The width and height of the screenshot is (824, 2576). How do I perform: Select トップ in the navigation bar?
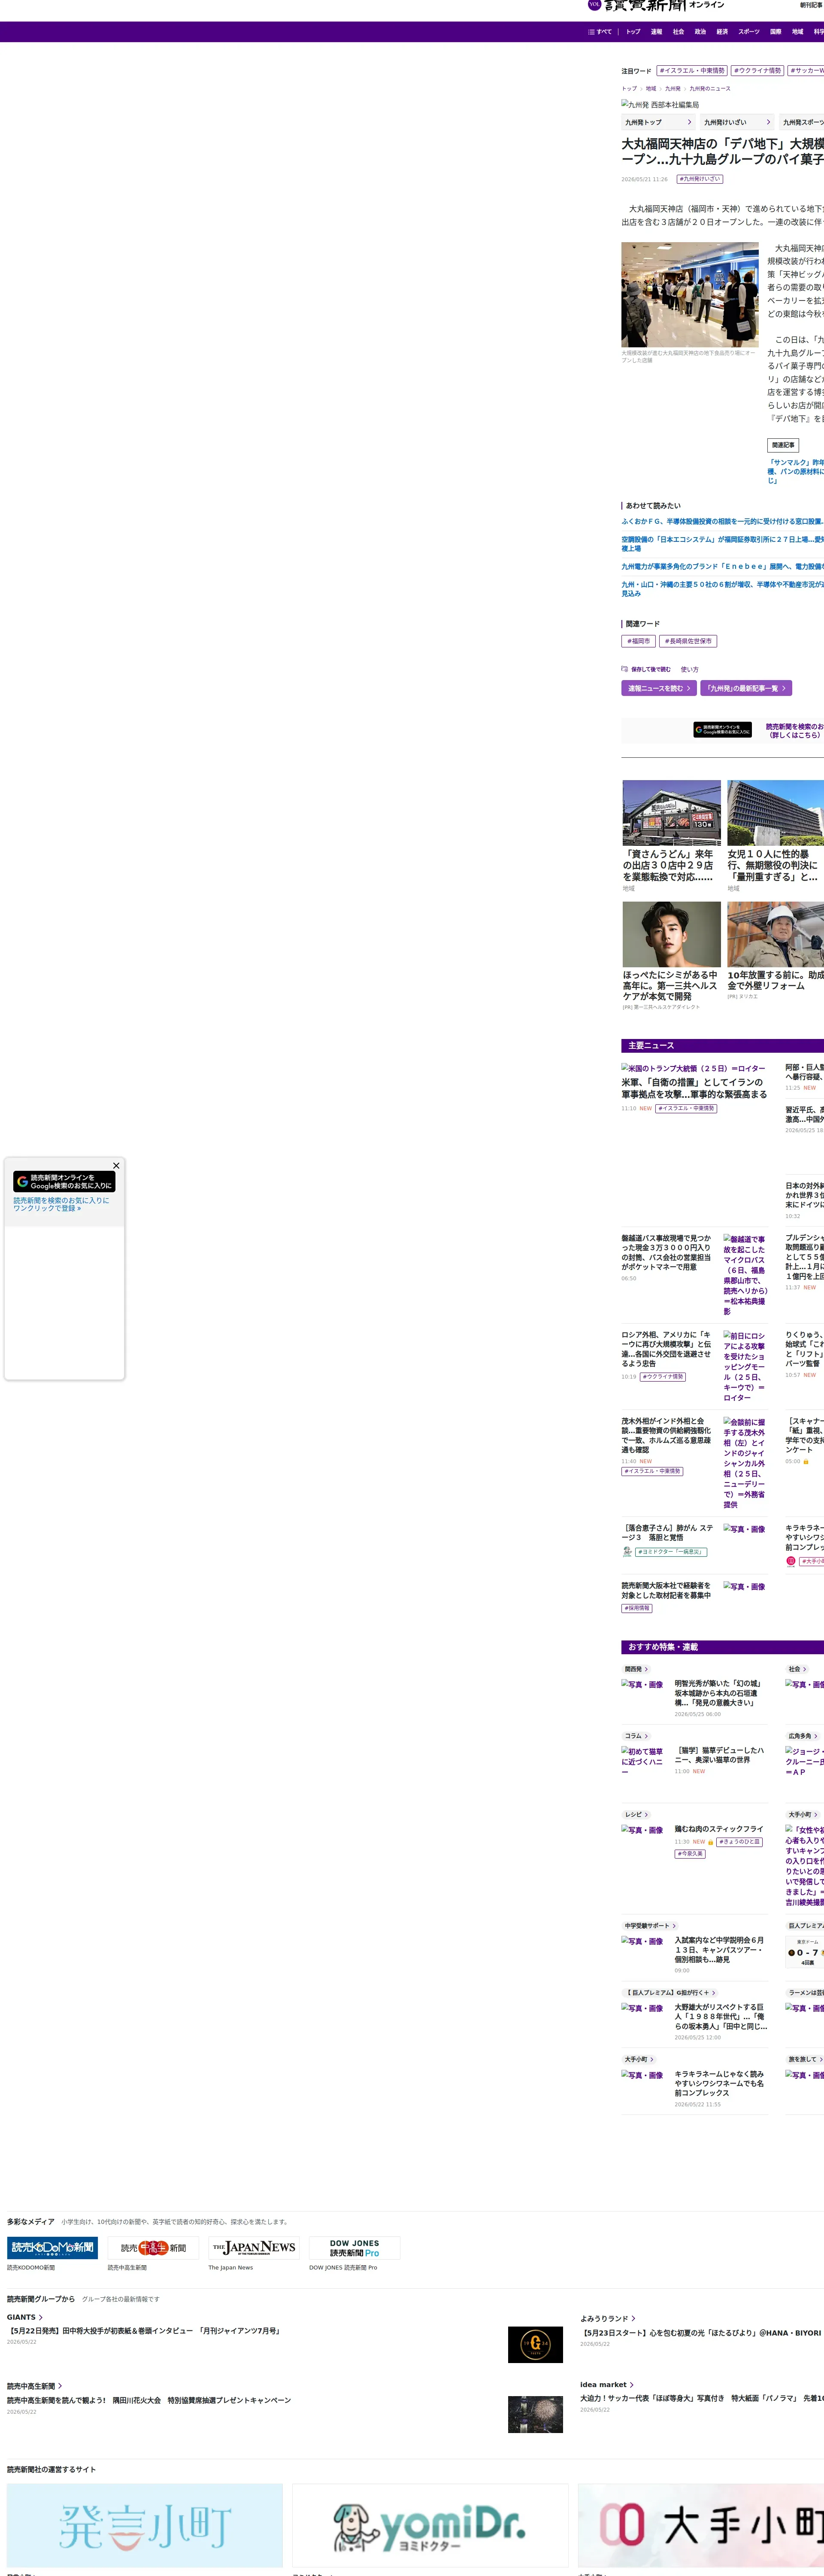tap(633, 32)
